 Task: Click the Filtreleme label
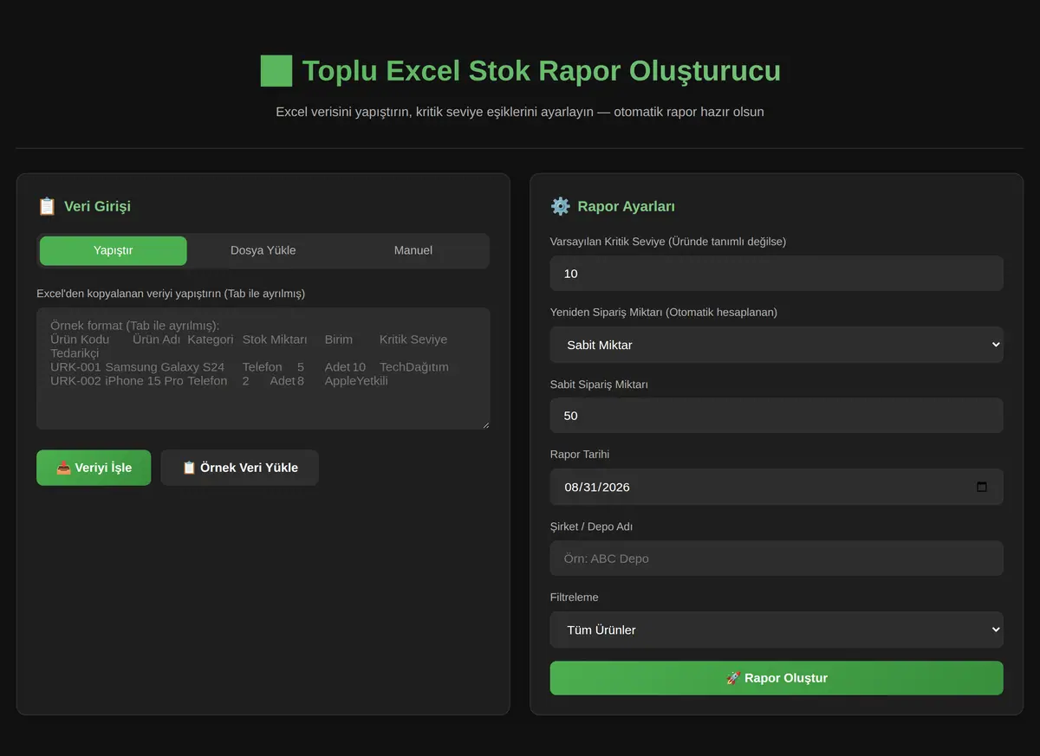574,598
